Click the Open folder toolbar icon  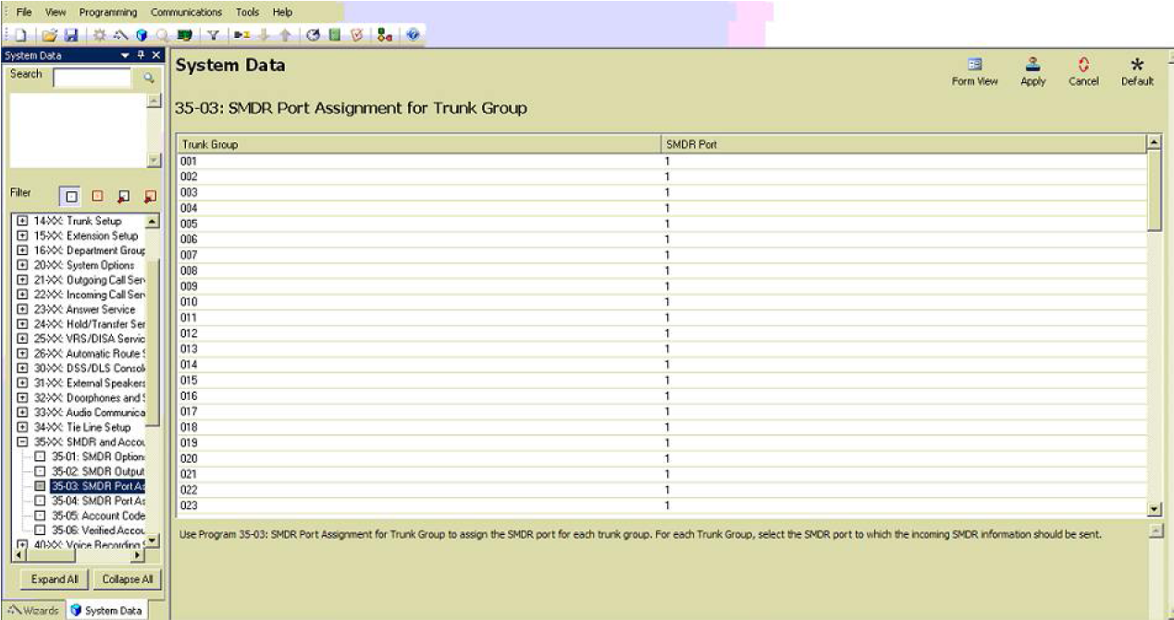(49, 35)
